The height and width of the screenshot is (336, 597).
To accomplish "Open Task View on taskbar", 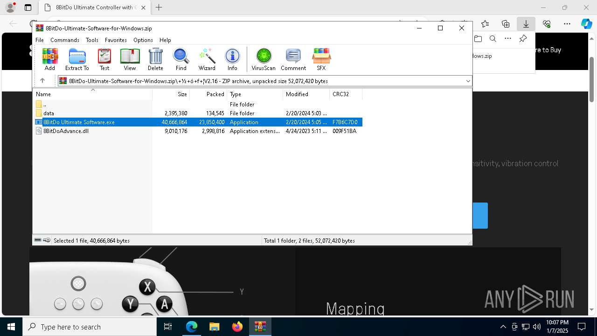I will pyautogui.click(x=168, y=327).
